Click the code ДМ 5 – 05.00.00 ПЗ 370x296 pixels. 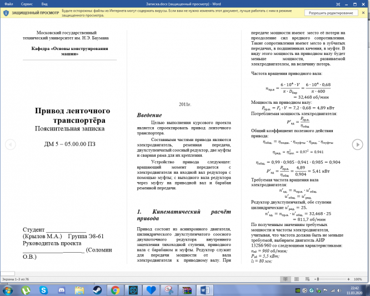coord(70,144)
